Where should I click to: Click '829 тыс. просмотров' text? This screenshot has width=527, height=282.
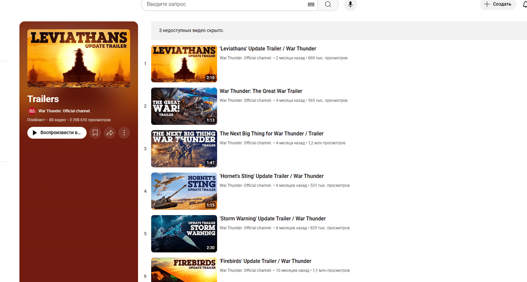coord(330,228)
